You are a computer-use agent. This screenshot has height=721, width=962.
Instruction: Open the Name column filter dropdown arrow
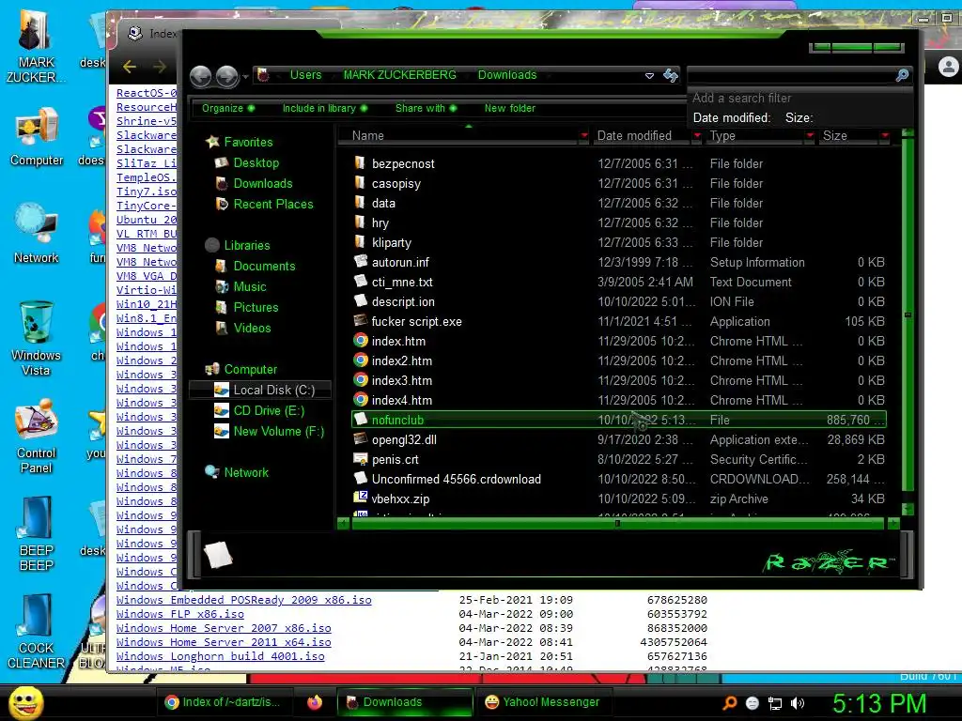point(584,135)
